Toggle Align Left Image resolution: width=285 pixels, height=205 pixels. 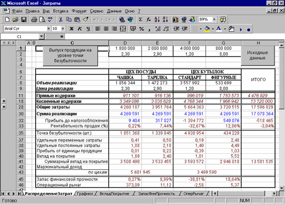pos(98,28)
